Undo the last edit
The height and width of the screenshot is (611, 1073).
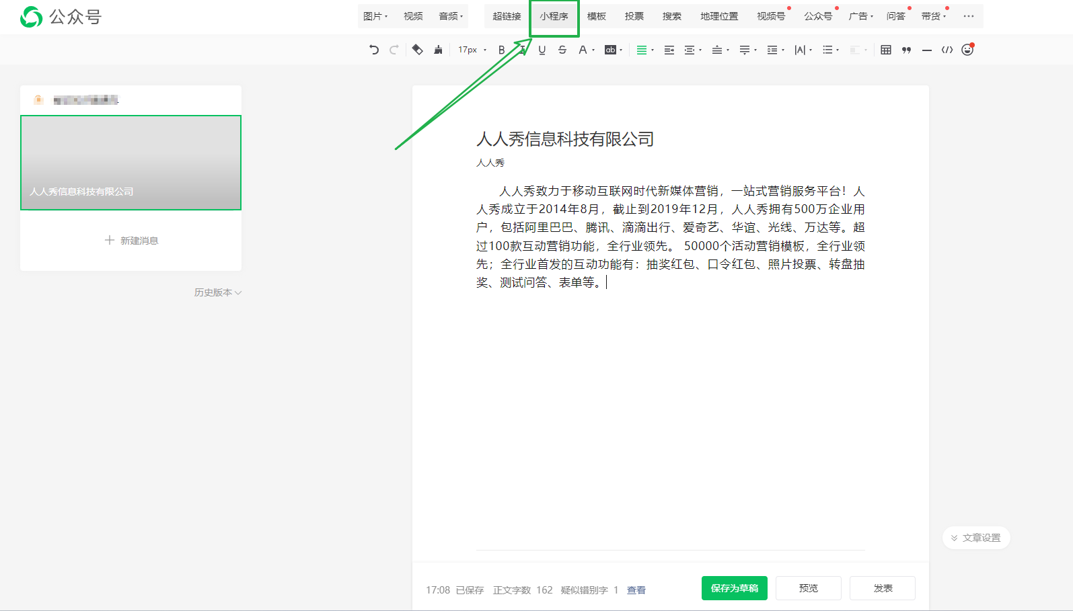pyautogui.click(x=374, y=50)
